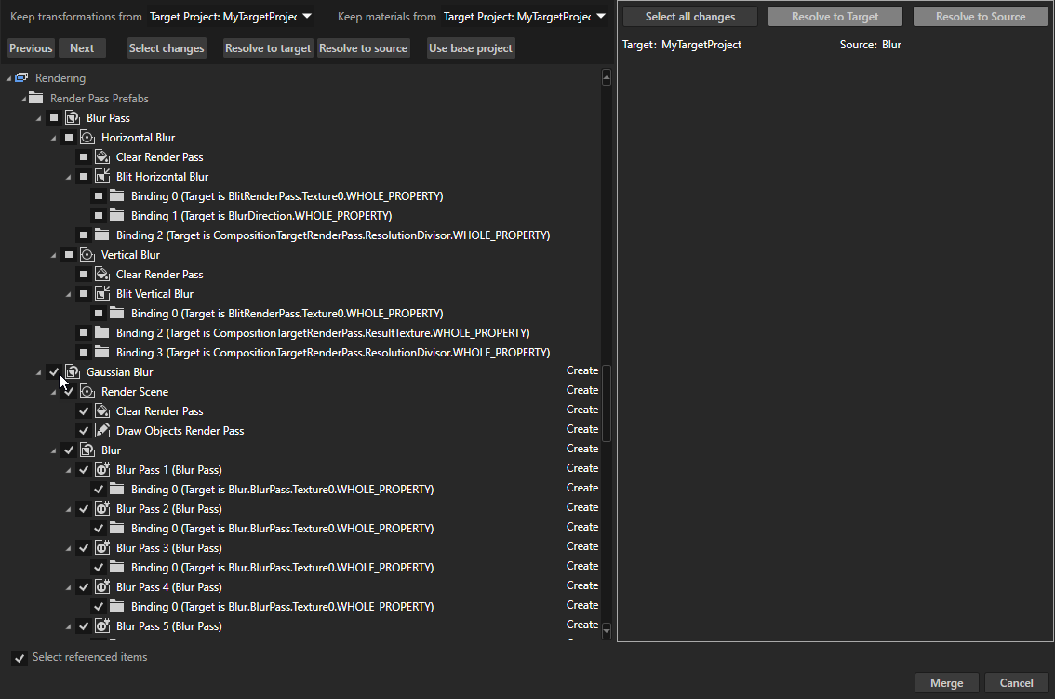This screenshot has width=1055, height=699.
Task: Click the Use base project button
Action: (471, 47)
